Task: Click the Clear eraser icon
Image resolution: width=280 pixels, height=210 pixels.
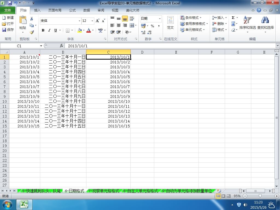Action: click(x=233, y=30)
